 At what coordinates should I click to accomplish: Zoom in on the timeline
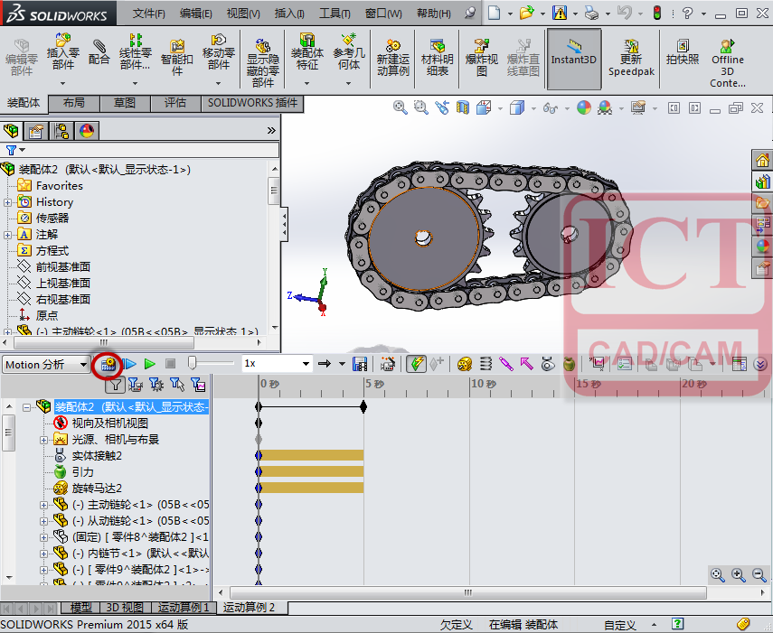(738, 574)
